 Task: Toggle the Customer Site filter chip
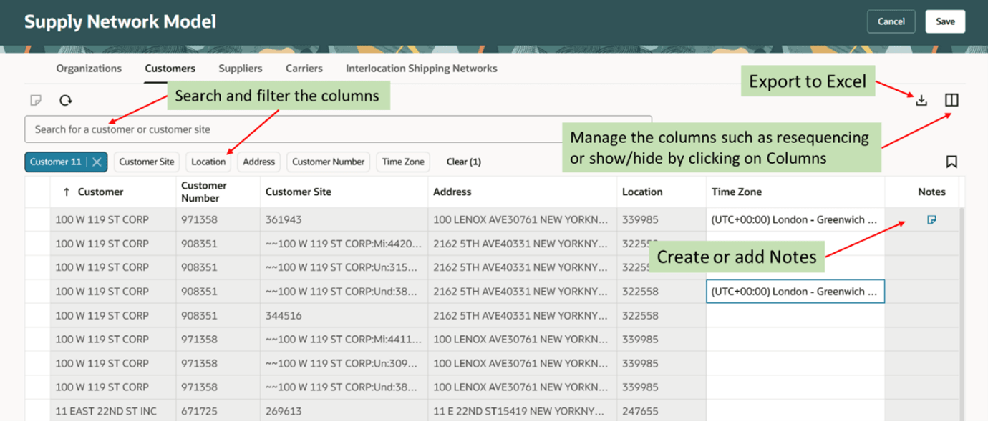point(146,162)
